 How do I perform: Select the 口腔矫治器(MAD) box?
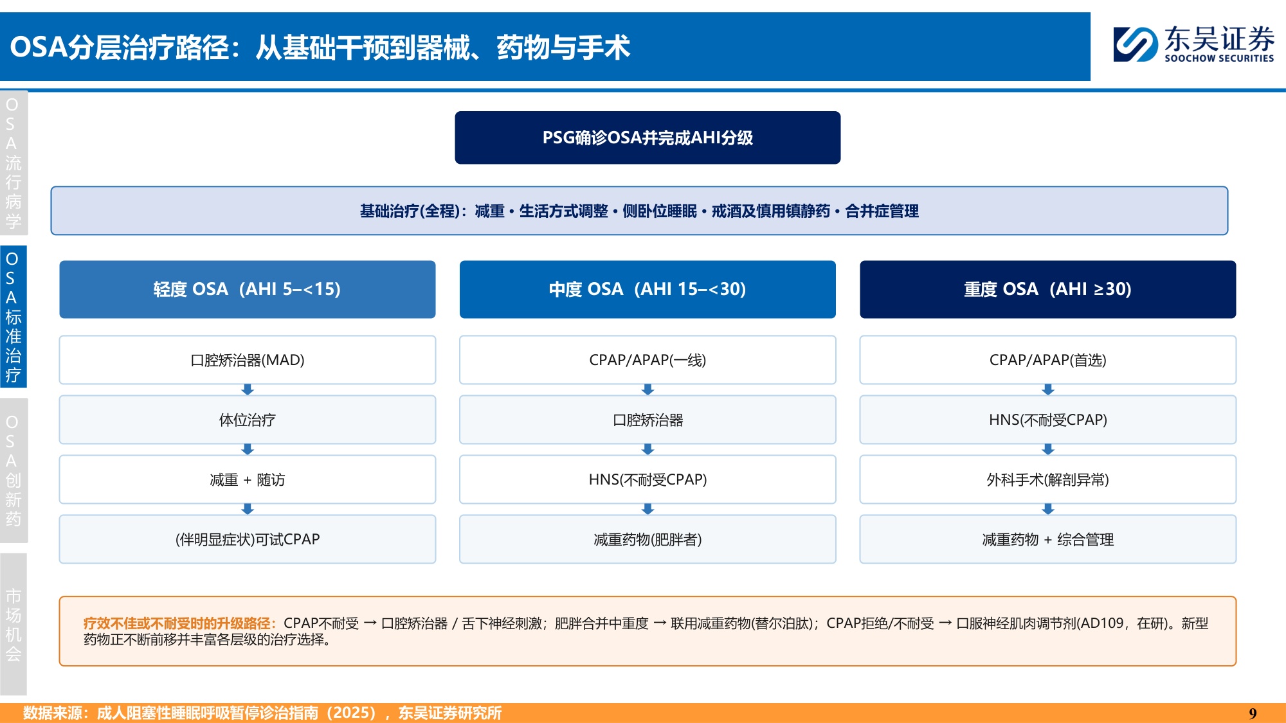pos(248,360)
